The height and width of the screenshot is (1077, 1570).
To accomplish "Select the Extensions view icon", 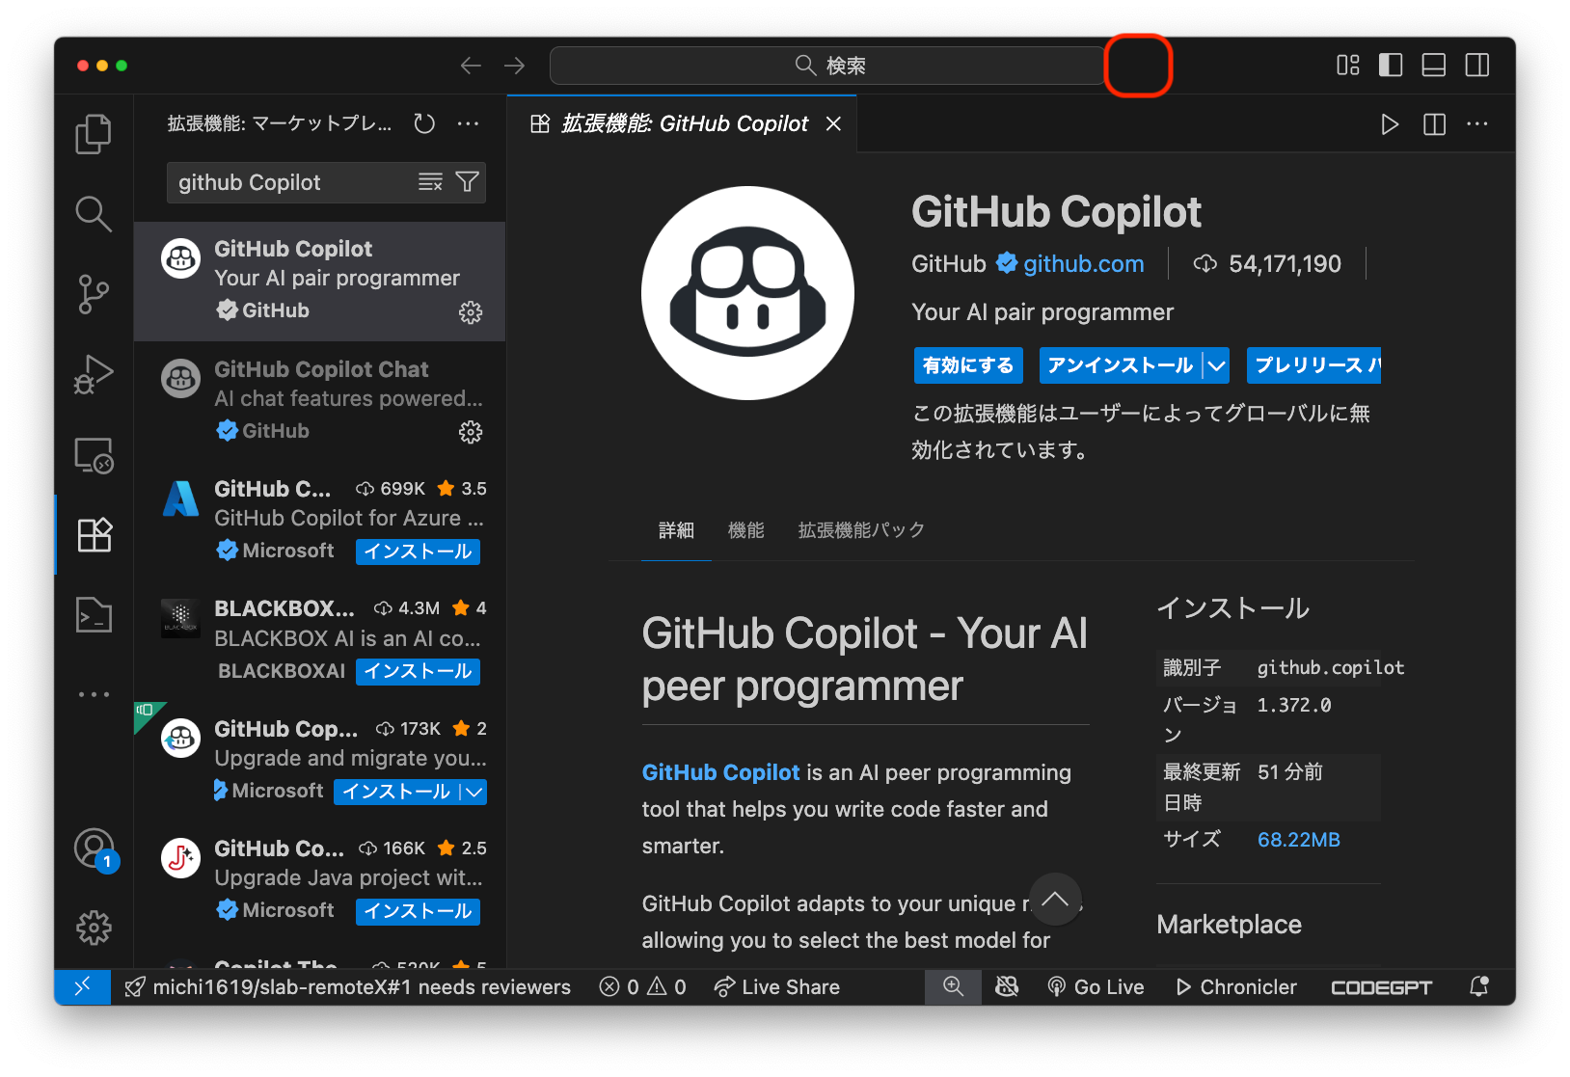I will point(94,534).
